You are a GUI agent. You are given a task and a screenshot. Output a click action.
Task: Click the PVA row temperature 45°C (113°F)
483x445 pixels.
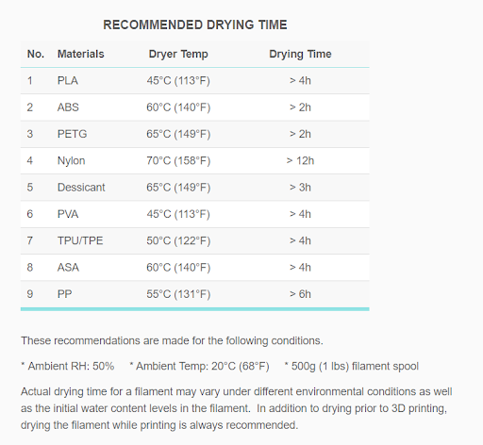[178, 214]
